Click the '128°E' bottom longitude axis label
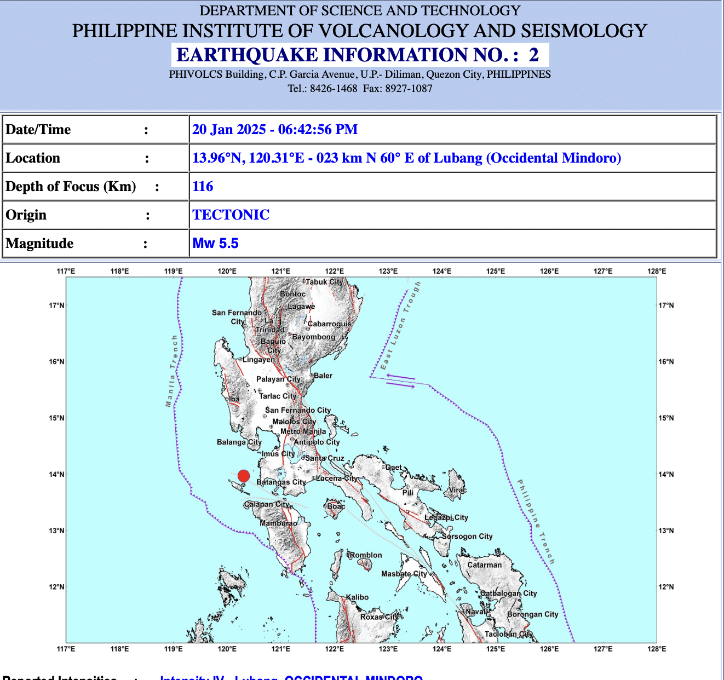The height and width of the screenshot is (680, 724). coord(657,649)
